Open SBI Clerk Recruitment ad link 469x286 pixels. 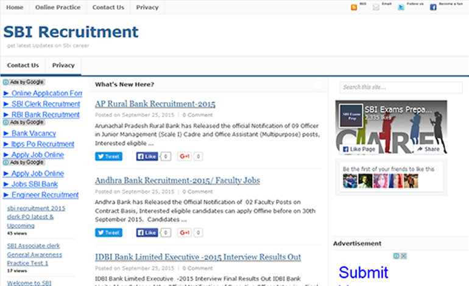41,104
